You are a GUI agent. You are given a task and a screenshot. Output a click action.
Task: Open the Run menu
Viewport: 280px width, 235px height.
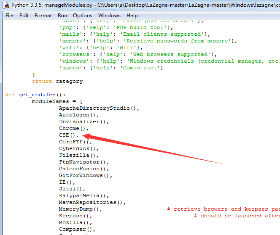pos(62,16)
